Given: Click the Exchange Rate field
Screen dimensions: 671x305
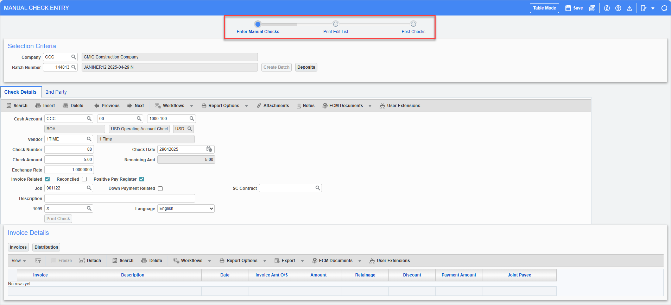Looking at the screenshot, I should pyautogui.click(x=69, y=170).
